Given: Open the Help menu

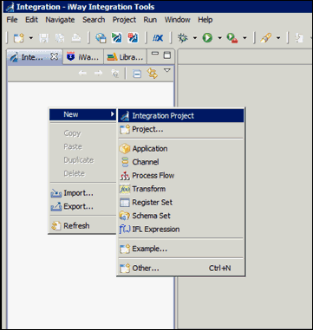Looking at the screenshot, I should (205, 20).
